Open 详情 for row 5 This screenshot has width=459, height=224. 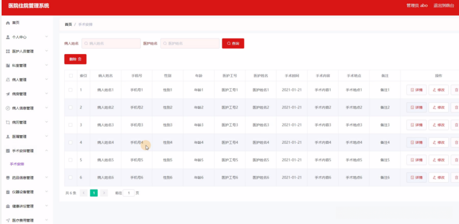[x=416, y=160]
